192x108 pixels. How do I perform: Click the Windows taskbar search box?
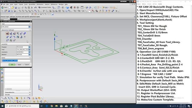pyautogui.click(x=22, y=106)
